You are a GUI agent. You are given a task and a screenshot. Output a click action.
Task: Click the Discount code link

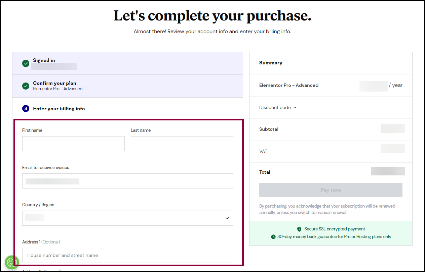coord(275,108)
